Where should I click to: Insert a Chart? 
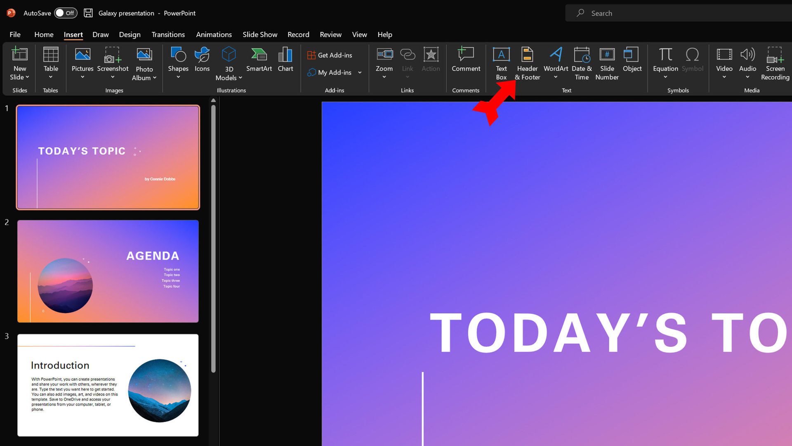(x=285, y=60)
